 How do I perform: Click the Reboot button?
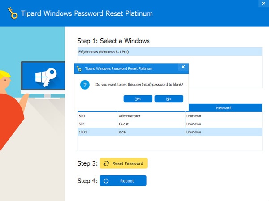point(123,181)
